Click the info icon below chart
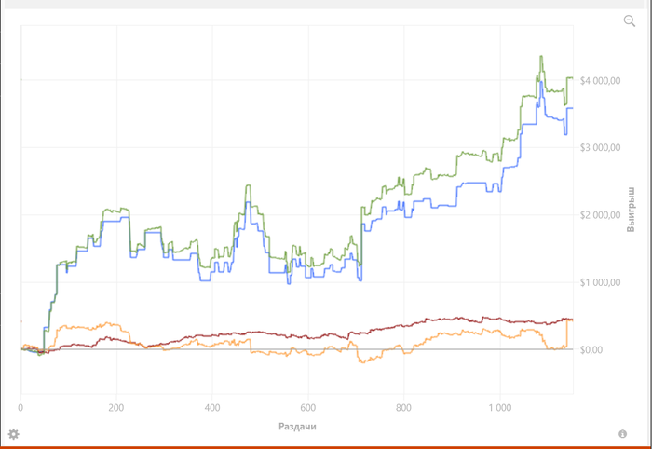 click(x=622, y=434)
